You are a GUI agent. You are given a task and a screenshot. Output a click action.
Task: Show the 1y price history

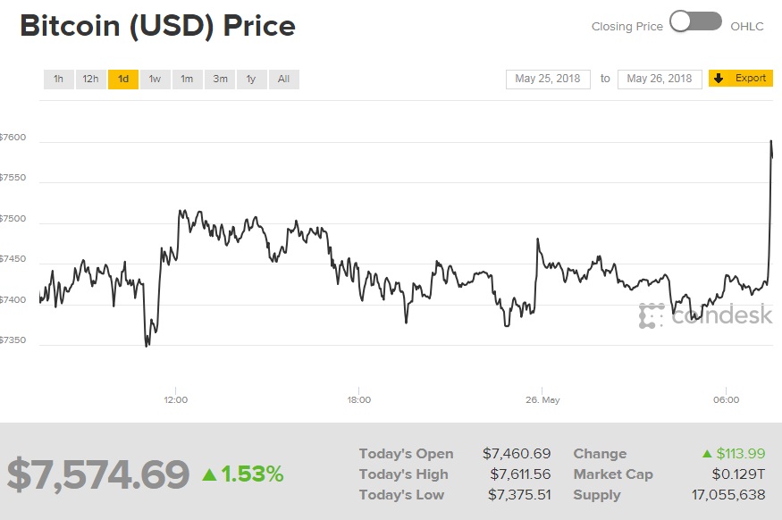tap(251, 80)
